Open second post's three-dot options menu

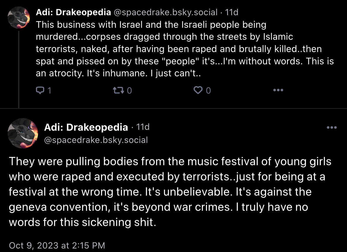coord(332,127)
